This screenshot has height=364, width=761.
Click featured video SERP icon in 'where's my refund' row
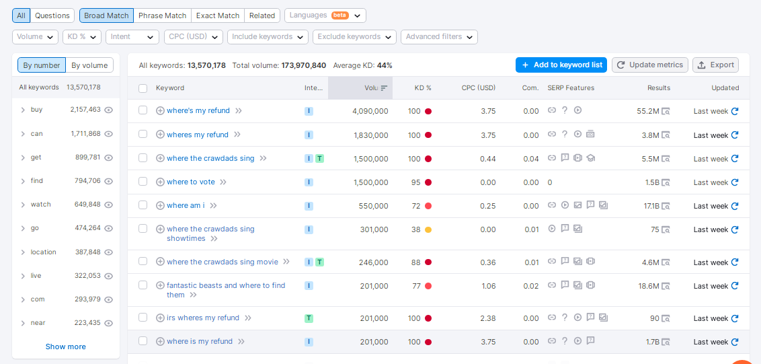pyautogui.click(x=577, y=110)
